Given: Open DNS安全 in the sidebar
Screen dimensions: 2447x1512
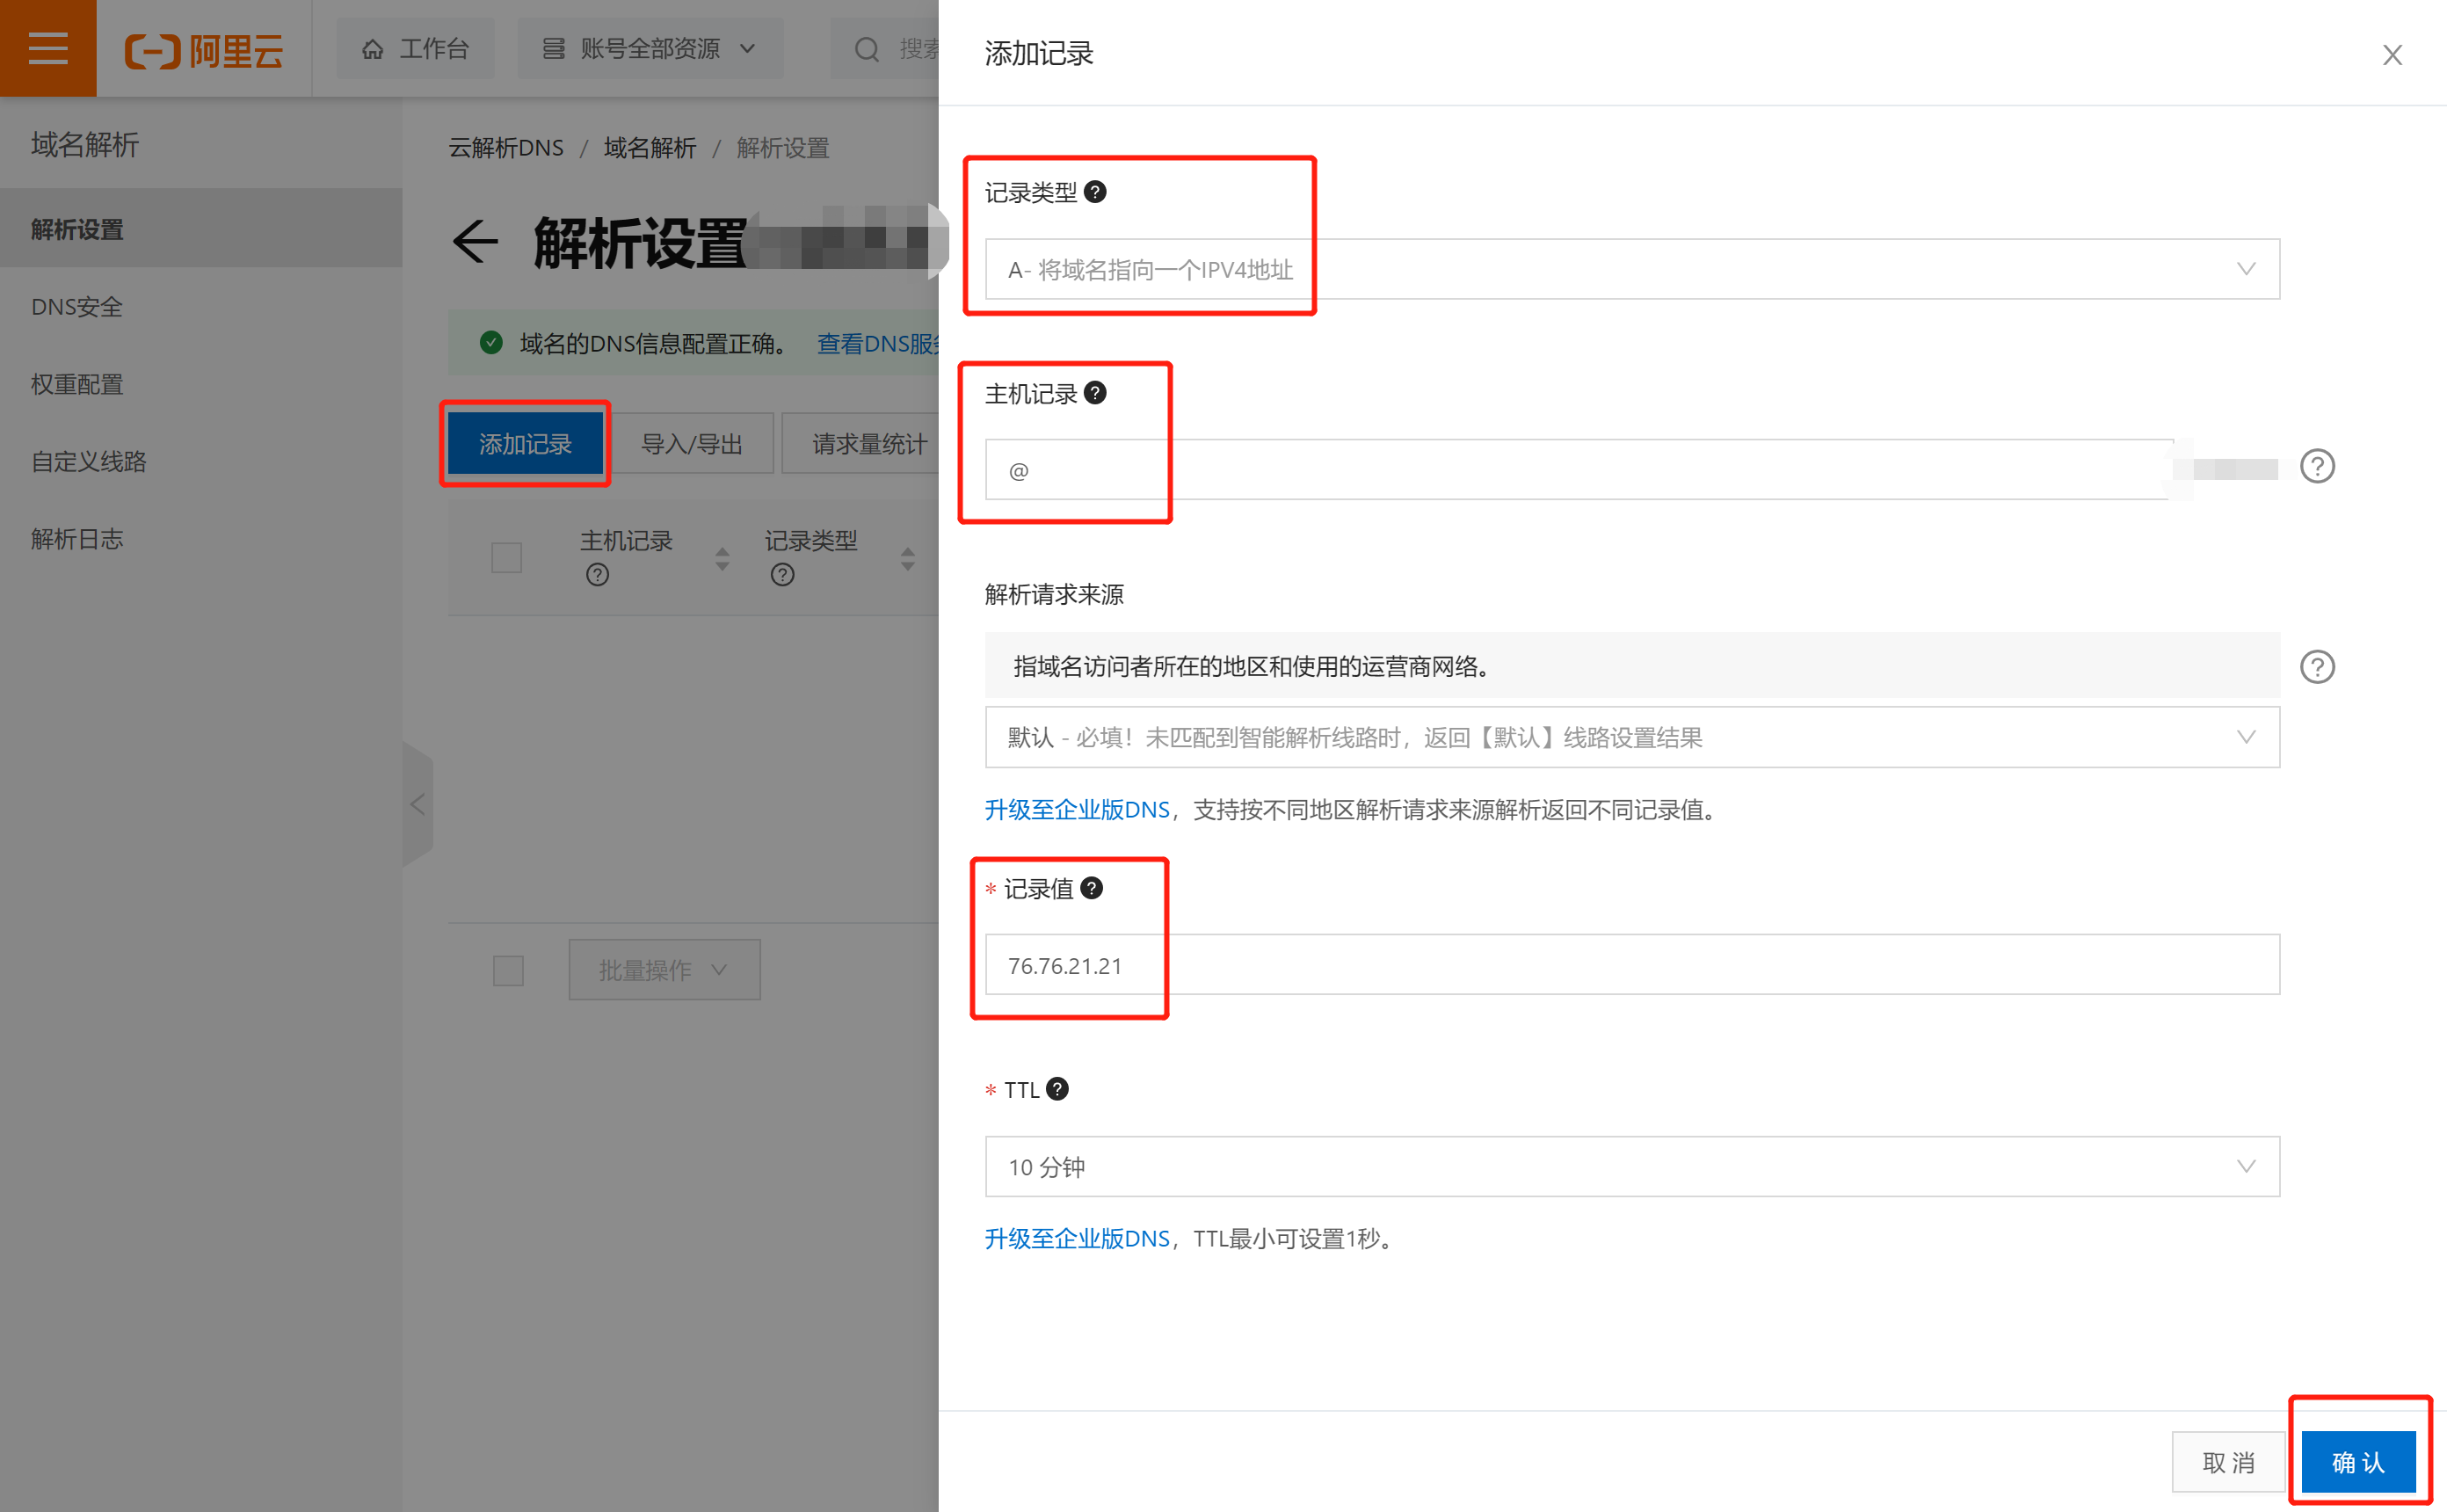Looking at the screenshot, I should point(77,307).
